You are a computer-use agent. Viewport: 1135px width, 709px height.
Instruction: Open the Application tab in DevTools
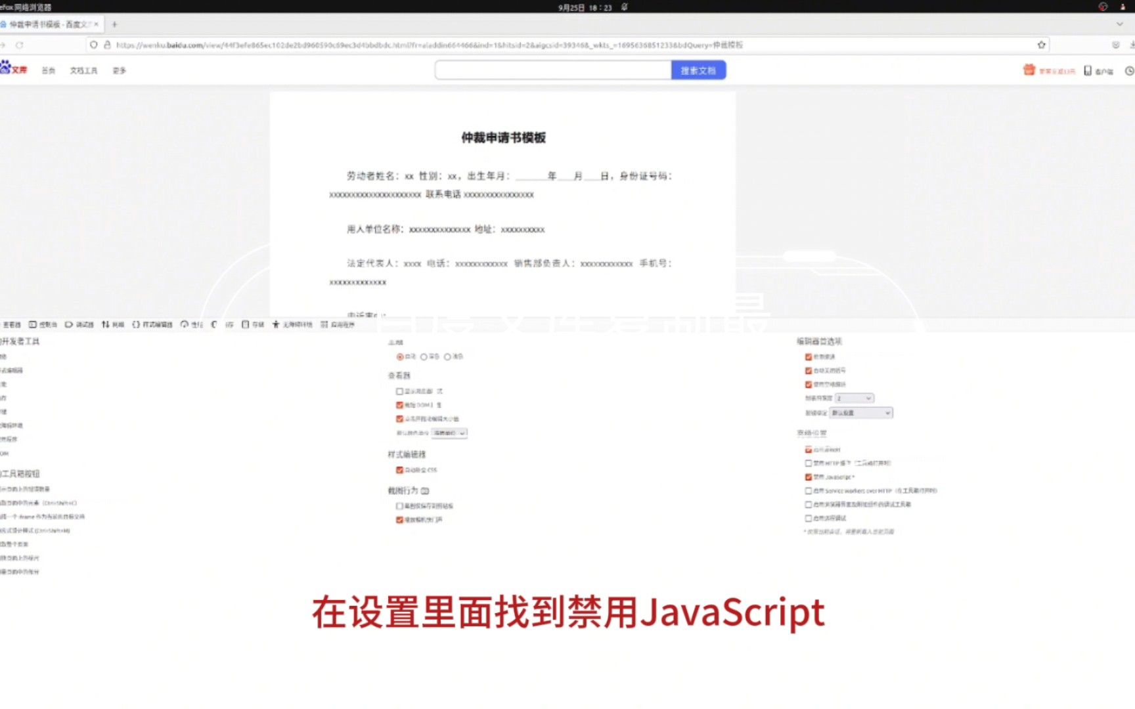tap(338, 324)
